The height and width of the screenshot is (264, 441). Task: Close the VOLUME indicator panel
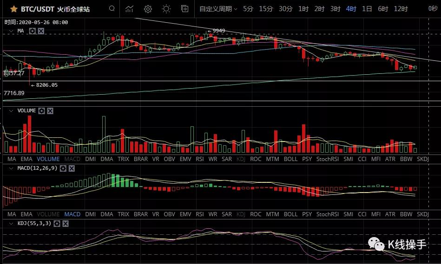pyautogui.click(x=50, y=110)
